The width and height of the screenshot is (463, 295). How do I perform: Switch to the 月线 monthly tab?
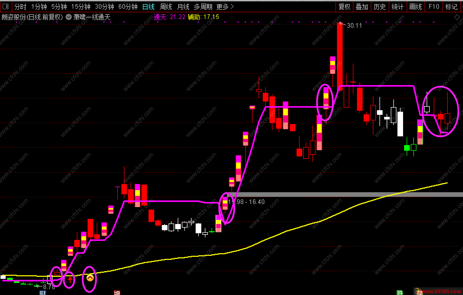click(183, 7)
